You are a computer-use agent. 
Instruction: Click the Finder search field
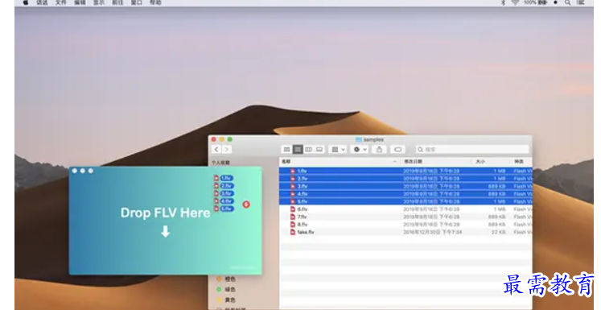(472, 149)
